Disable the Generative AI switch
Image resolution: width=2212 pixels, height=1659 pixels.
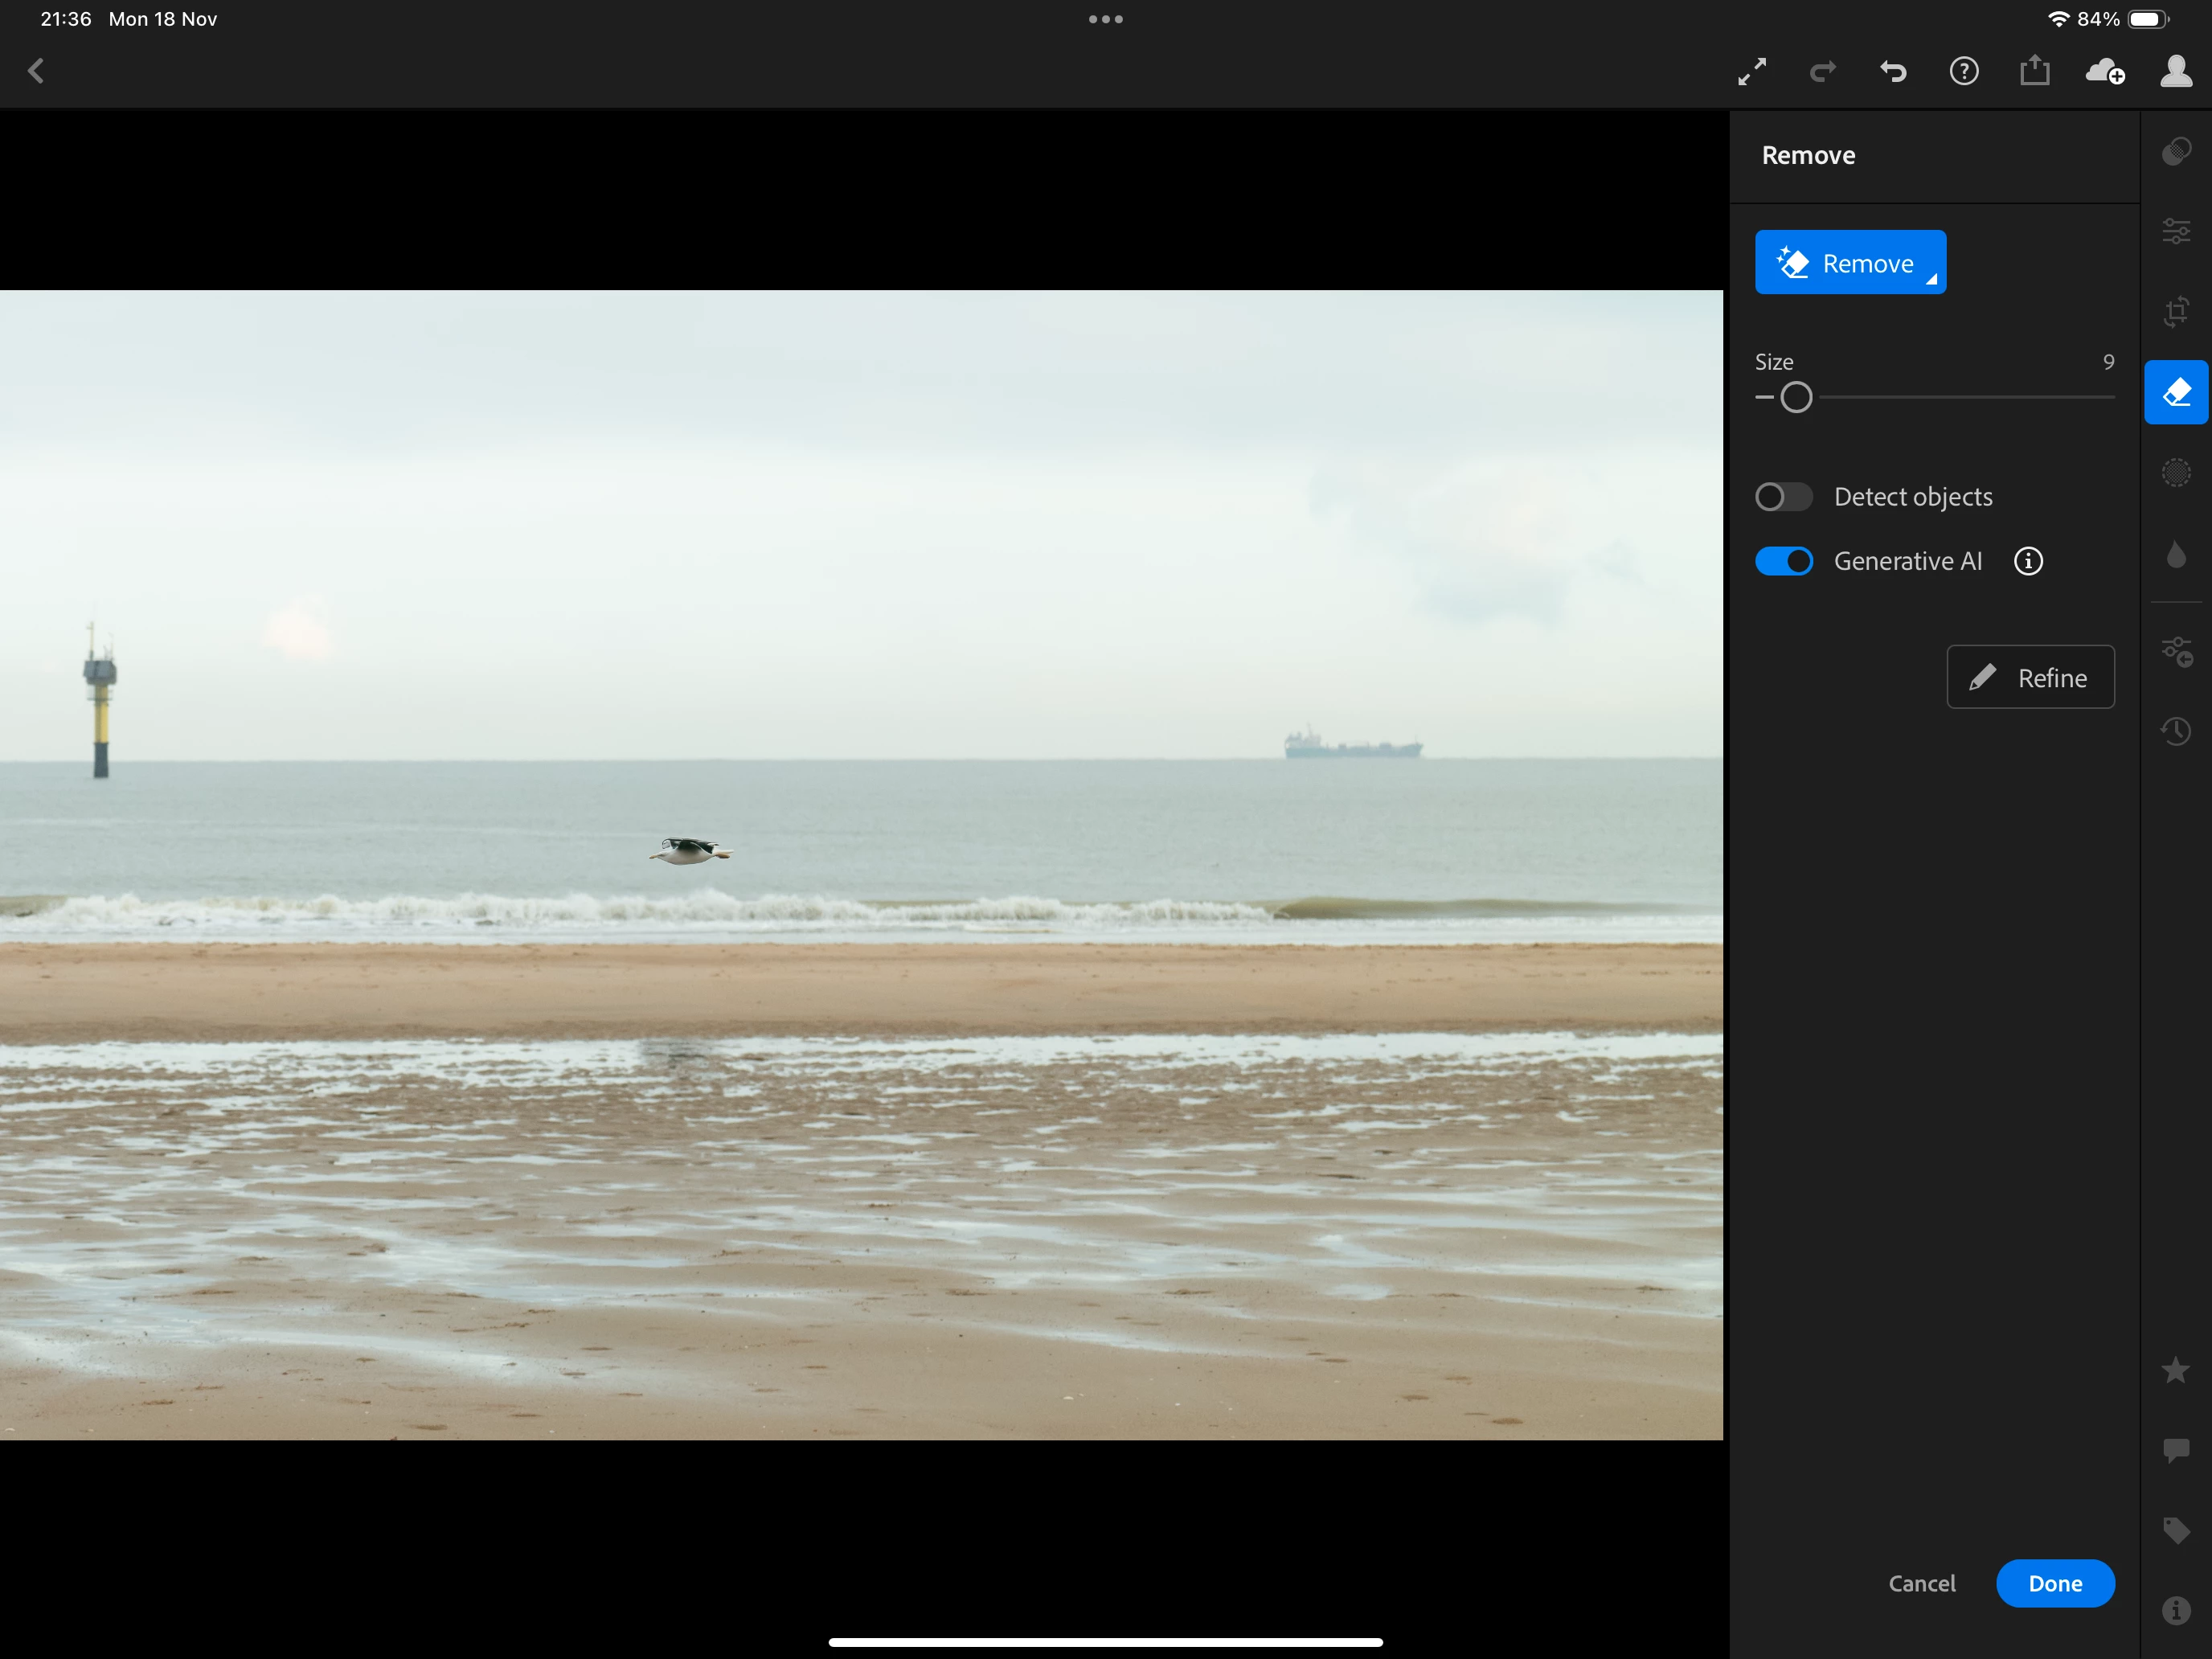[x=1783, y=561]
